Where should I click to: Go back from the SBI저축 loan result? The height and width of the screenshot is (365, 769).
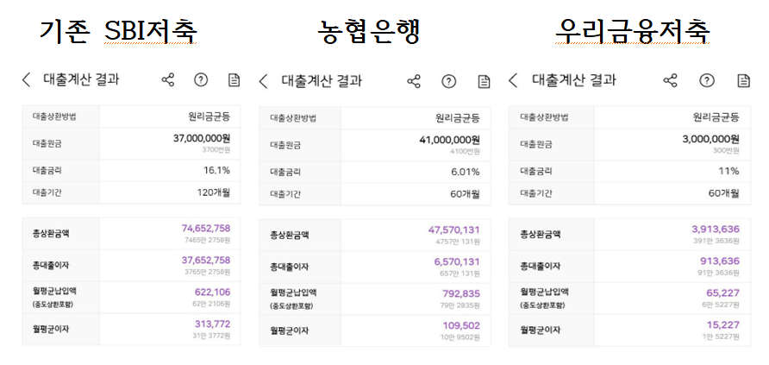27,80
